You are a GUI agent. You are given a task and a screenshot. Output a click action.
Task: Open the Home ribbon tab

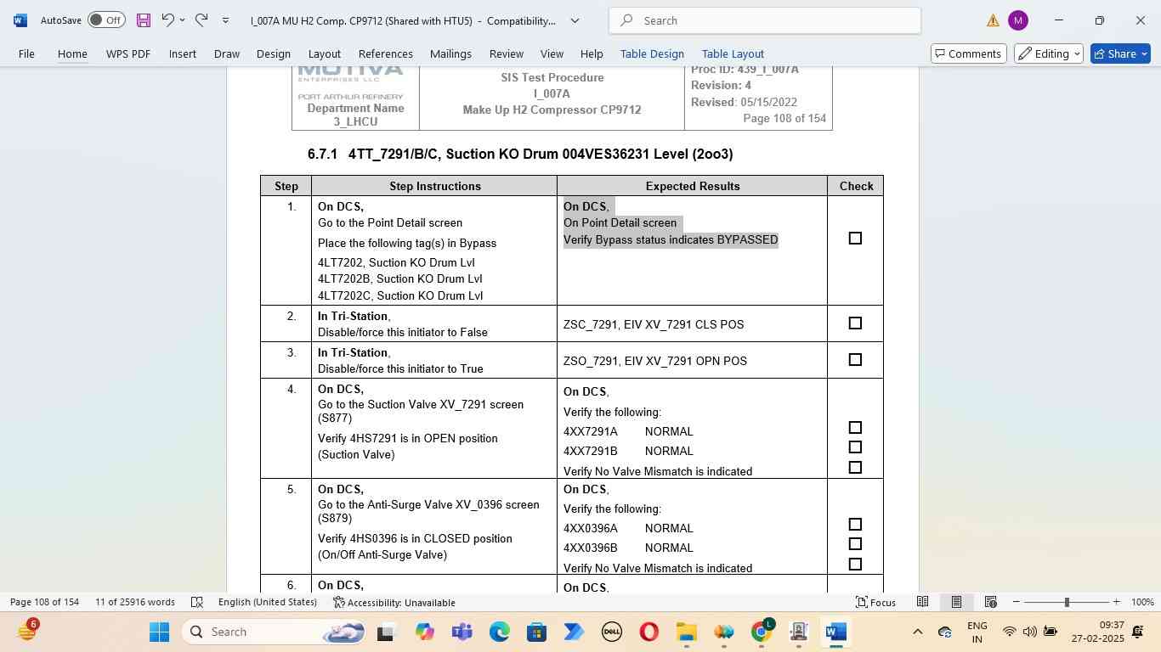[x=72, y=53]
